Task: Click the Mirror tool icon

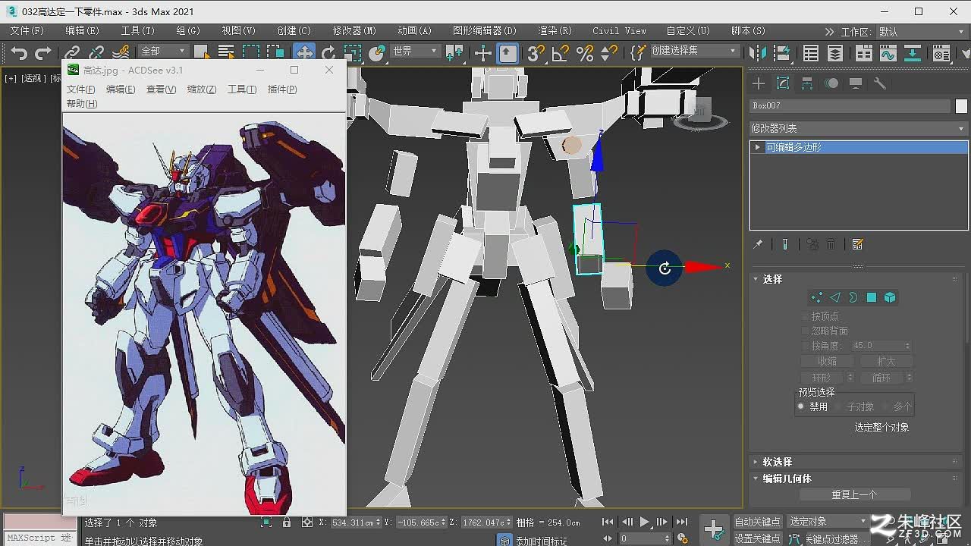Action: click(x=757, y=53)
